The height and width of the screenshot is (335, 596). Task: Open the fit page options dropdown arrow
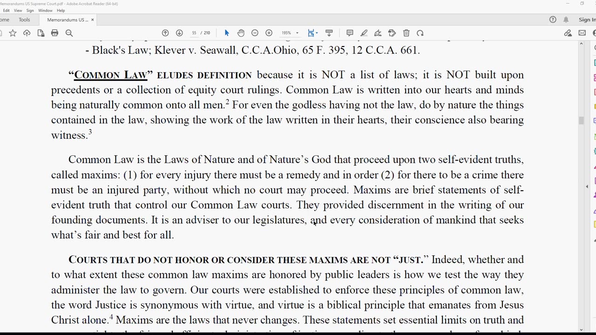coord(316,33)
